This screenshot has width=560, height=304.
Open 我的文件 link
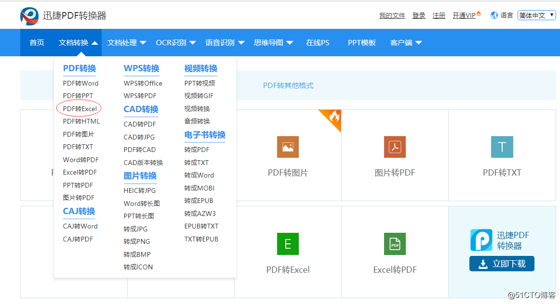tap(392, 16)
